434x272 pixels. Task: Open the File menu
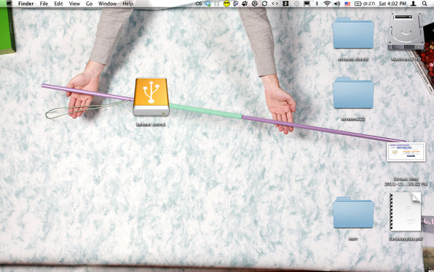(44, 4)
